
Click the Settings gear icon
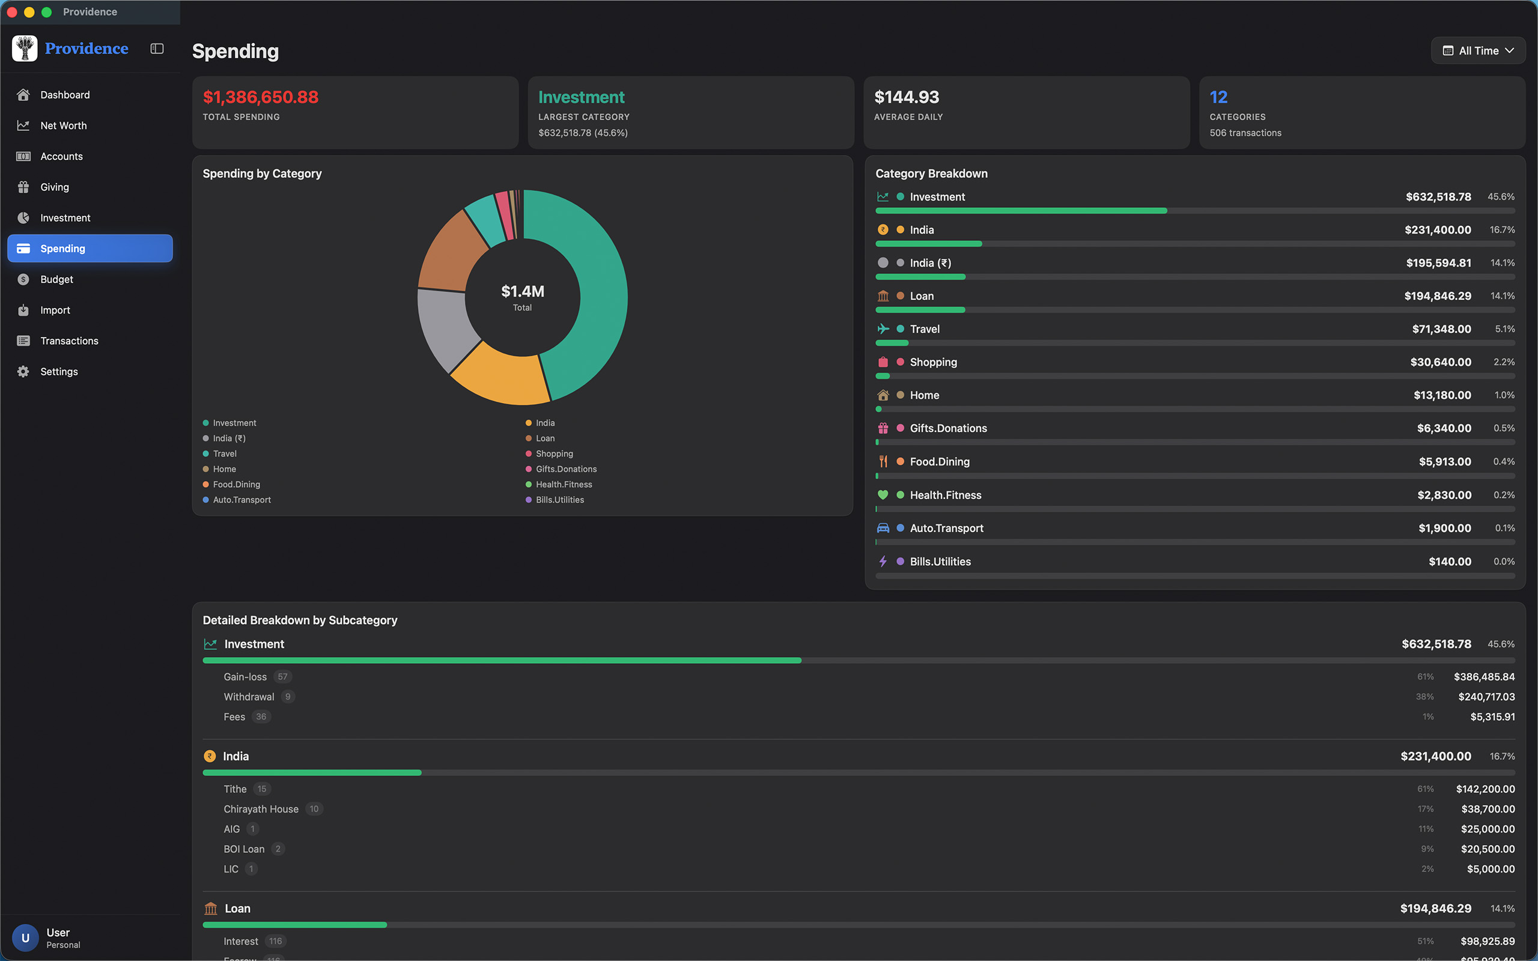pos(23,372)
